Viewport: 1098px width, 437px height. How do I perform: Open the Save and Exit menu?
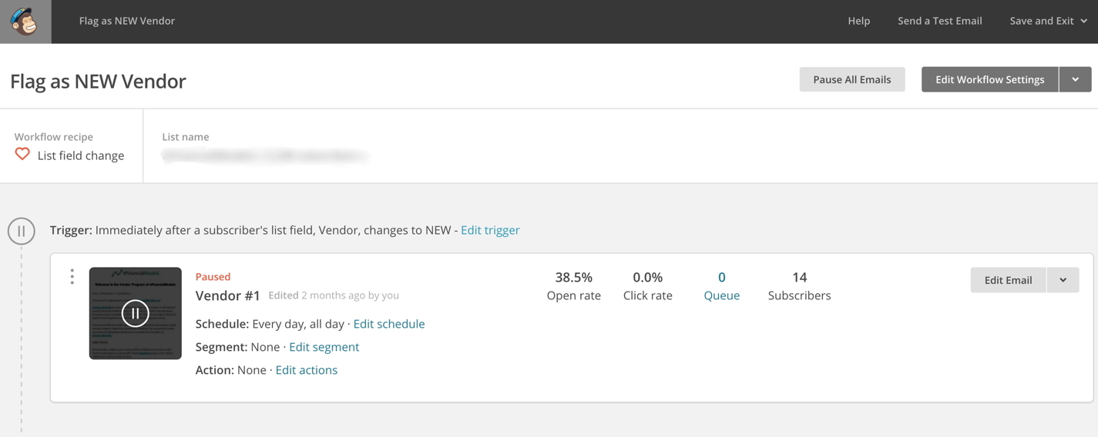pyautogui.click(x=1049, y=21)
